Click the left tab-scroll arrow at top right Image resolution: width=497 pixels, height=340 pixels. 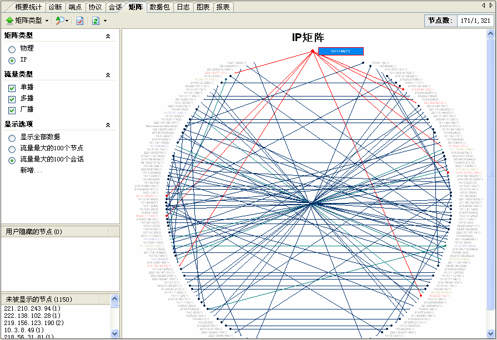click(x=483, y=5)
